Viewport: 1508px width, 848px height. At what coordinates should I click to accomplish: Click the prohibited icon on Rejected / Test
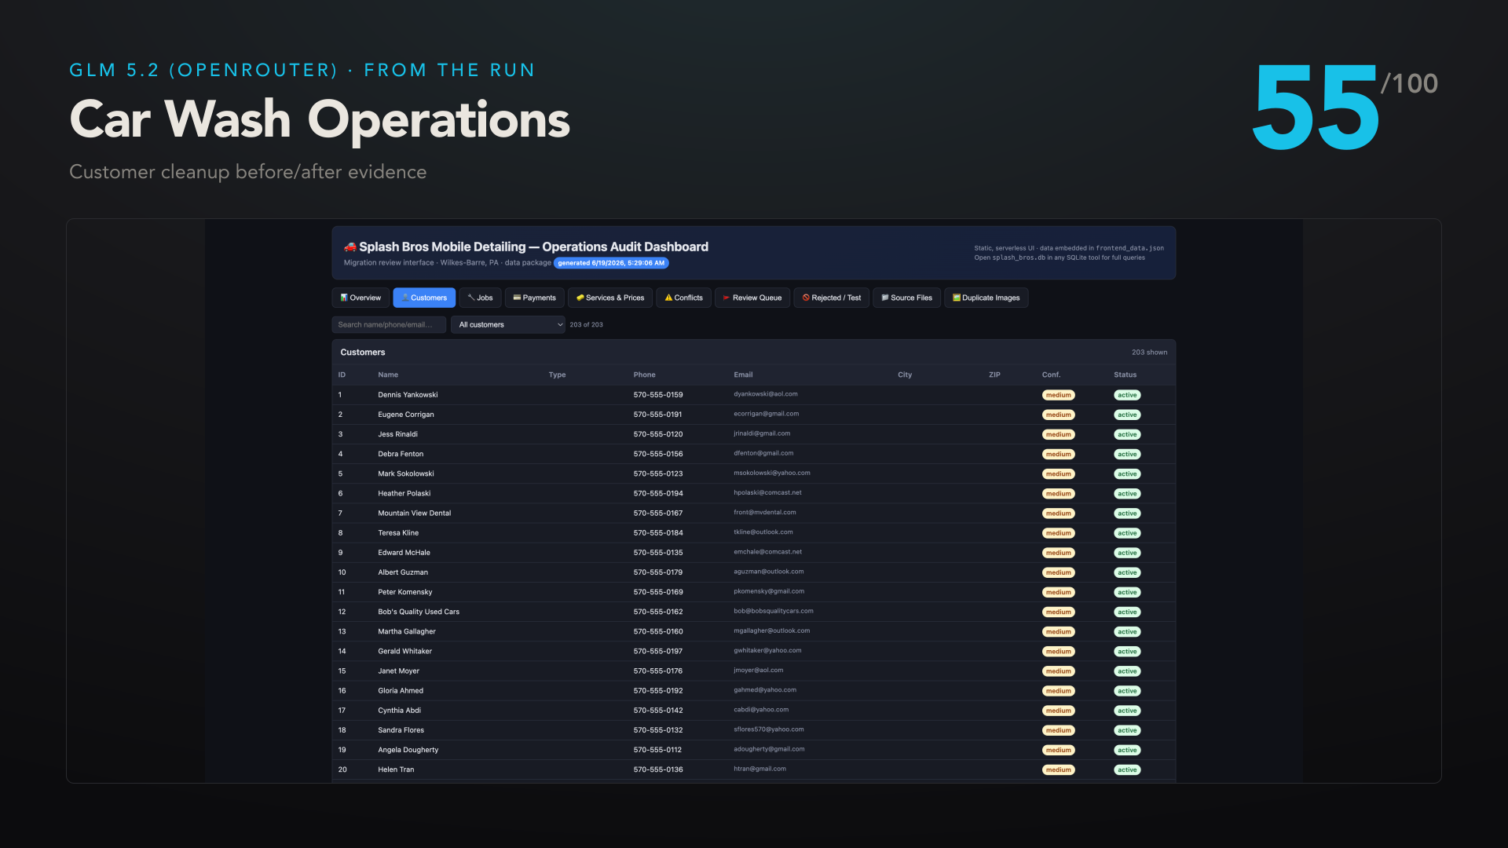click(x=806, y=298)
